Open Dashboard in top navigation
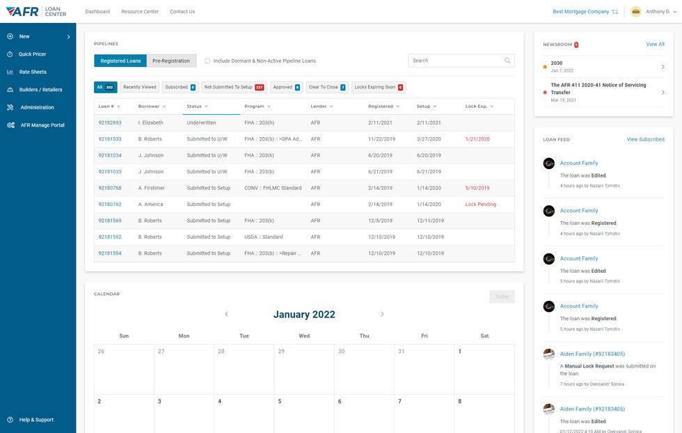The width and height of the screenshot is (682, 433). pos(97,12)
